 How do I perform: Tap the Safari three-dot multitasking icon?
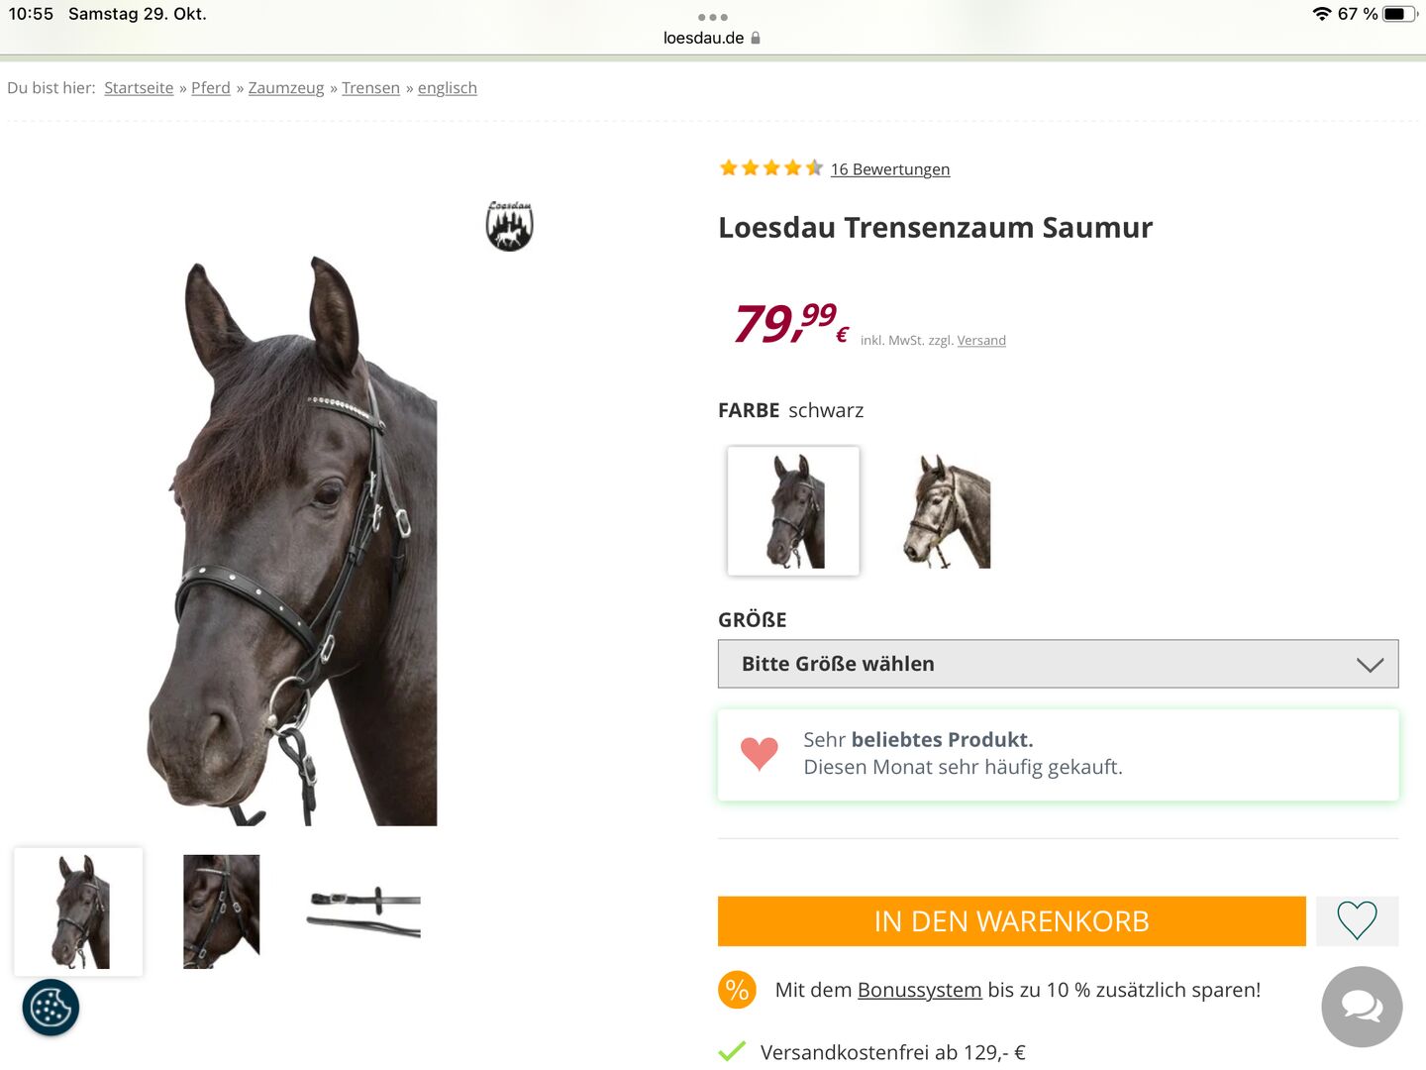click(x=712, y=17)
